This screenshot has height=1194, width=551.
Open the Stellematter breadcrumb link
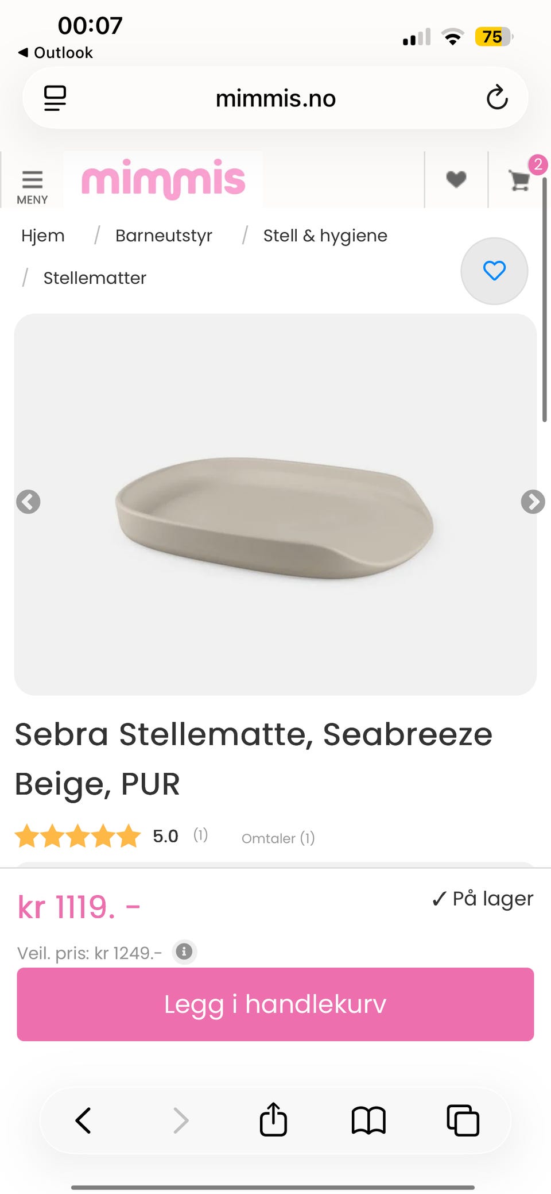(95, 278)
